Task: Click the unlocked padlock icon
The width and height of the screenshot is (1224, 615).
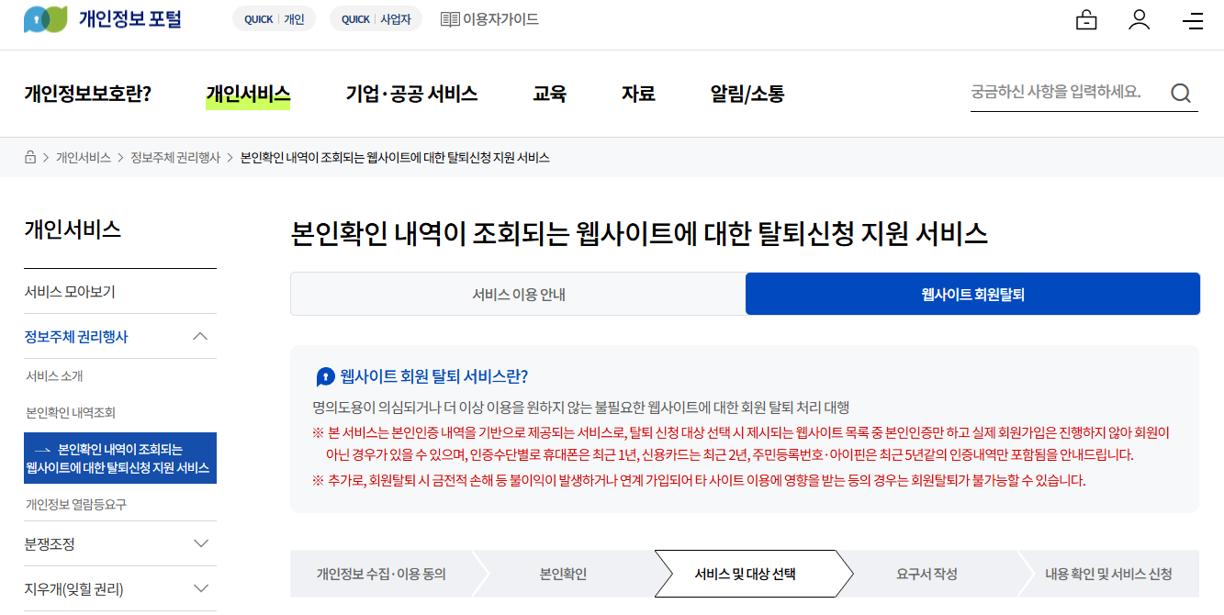Action: [x=1086, y=18]
